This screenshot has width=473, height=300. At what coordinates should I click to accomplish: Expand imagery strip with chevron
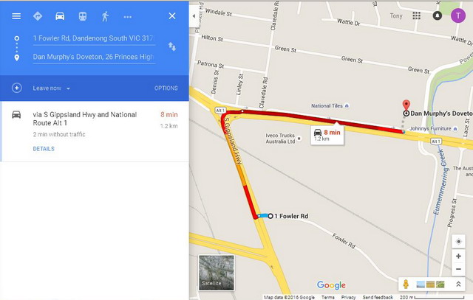click(x=458, y=284)
